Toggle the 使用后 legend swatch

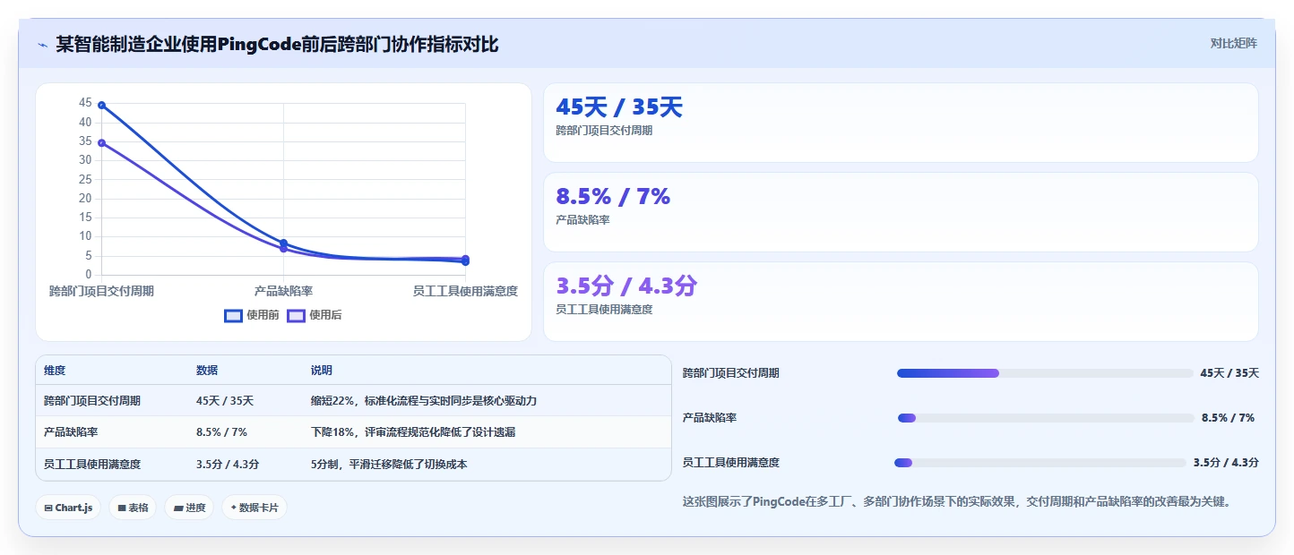(296, 315)
